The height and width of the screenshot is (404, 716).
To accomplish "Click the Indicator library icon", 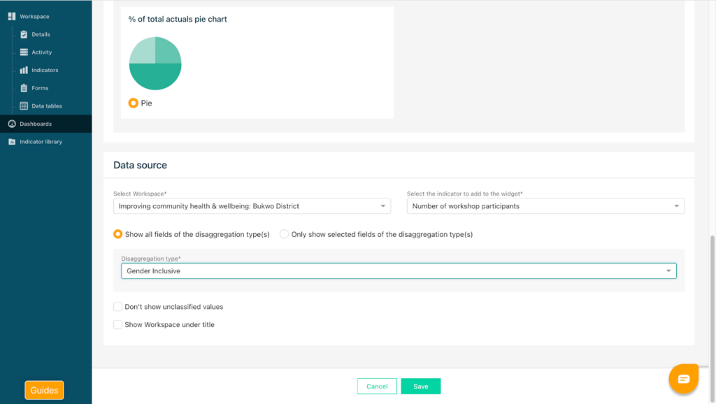I will point(12,142).
